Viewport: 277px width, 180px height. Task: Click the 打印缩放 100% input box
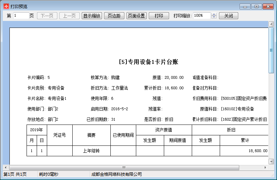[x=202, y=16]
